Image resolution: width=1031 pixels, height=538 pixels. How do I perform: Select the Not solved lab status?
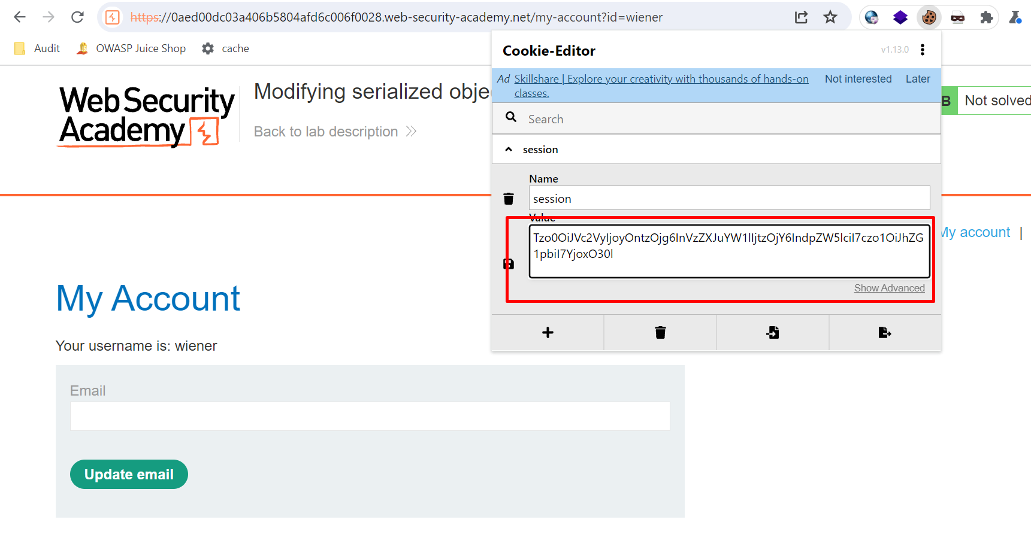[997, 101]
